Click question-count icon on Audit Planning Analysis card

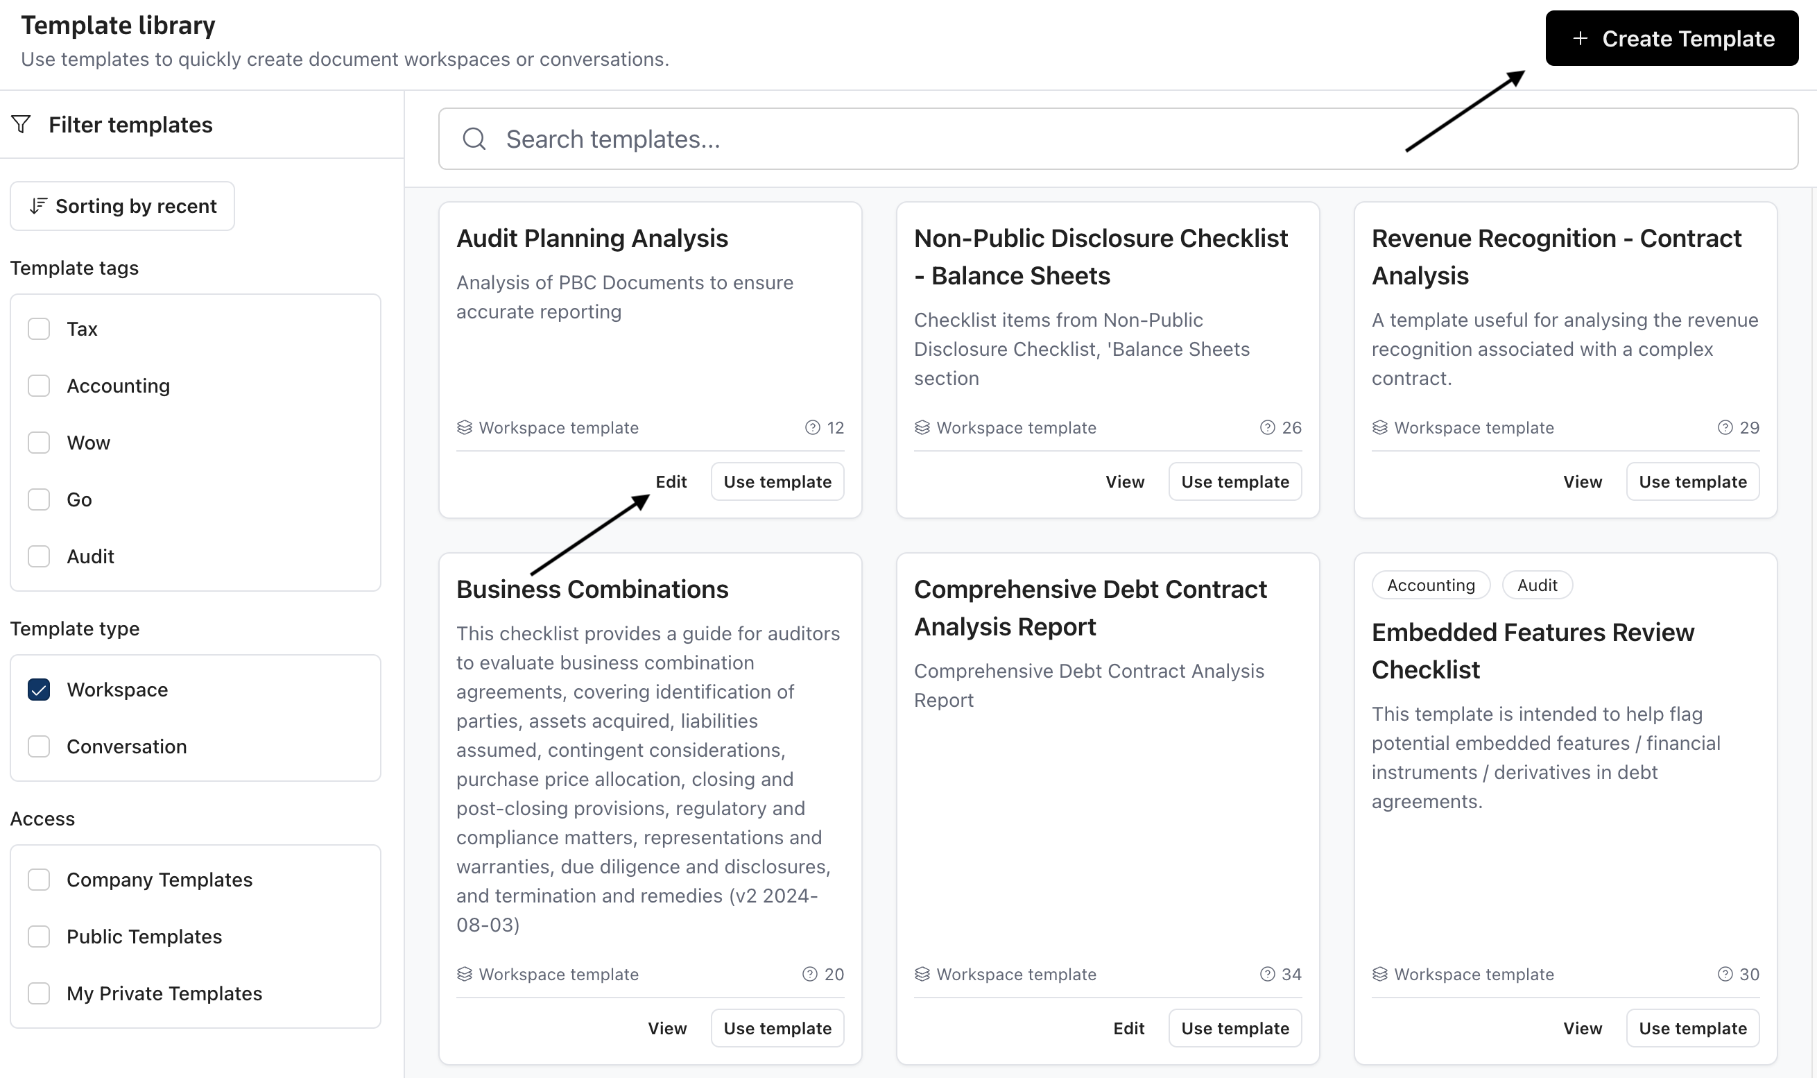813,427
